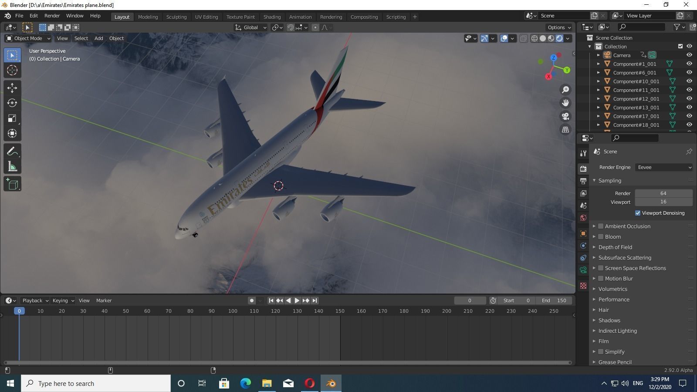This screenshot has height=392, width=697.
Task: Click the Windows search box
Action: click(x=96, y=383)
